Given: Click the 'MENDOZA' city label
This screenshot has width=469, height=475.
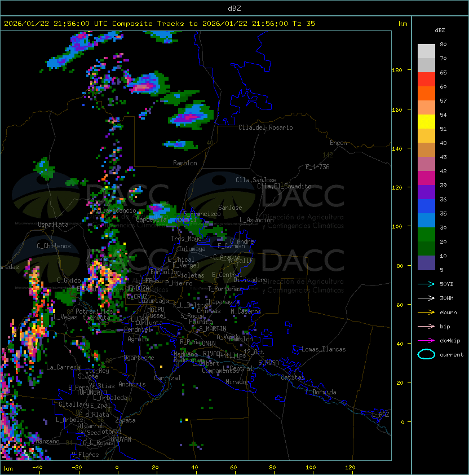Looking at the screenshot, I should [137, 288].
